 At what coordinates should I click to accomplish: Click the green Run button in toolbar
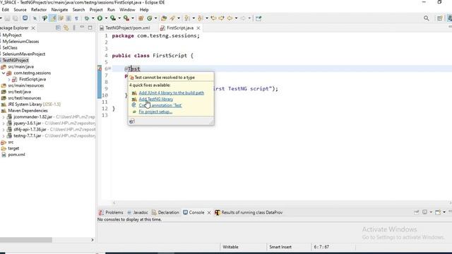pyautogui.click(x=100, y=18)
